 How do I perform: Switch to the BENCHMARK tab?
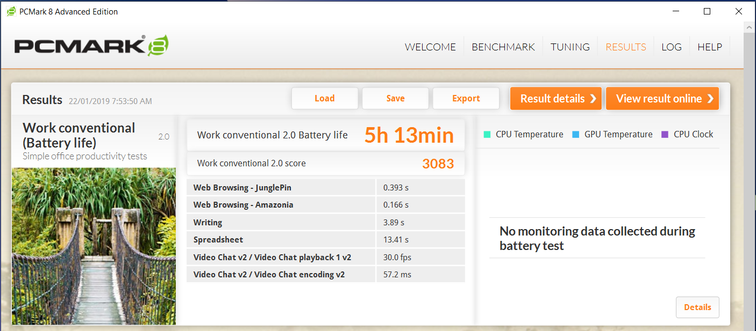click(x=503, y=47)
